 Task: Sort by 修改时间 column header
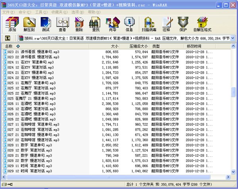[200, 46]
